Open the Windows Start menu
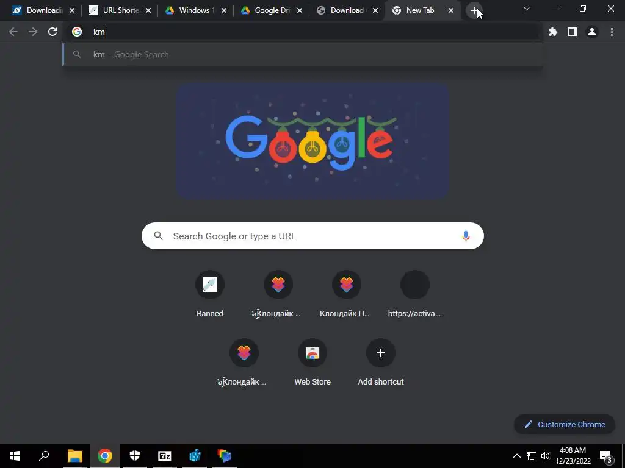This screenshot has height=468, width=625. [x=15, y=456]
